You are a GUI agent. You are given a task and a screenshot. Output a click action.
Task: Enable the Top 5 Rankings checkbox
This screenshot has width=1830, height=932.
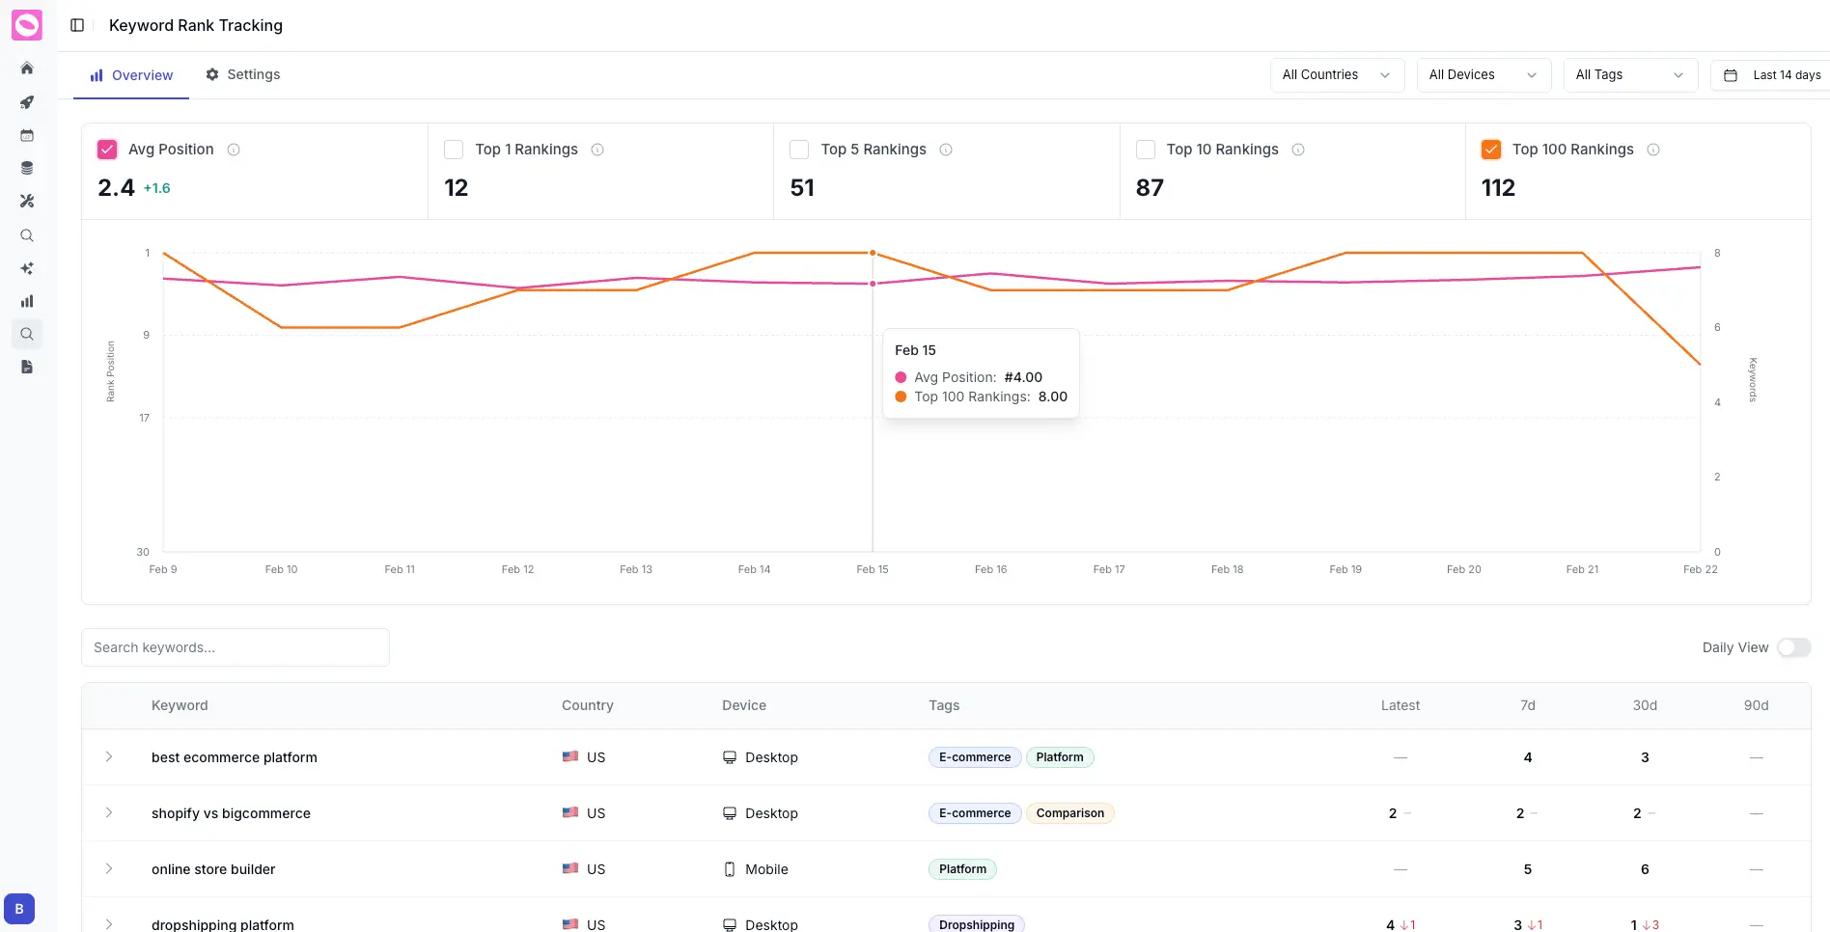[799, 149]
